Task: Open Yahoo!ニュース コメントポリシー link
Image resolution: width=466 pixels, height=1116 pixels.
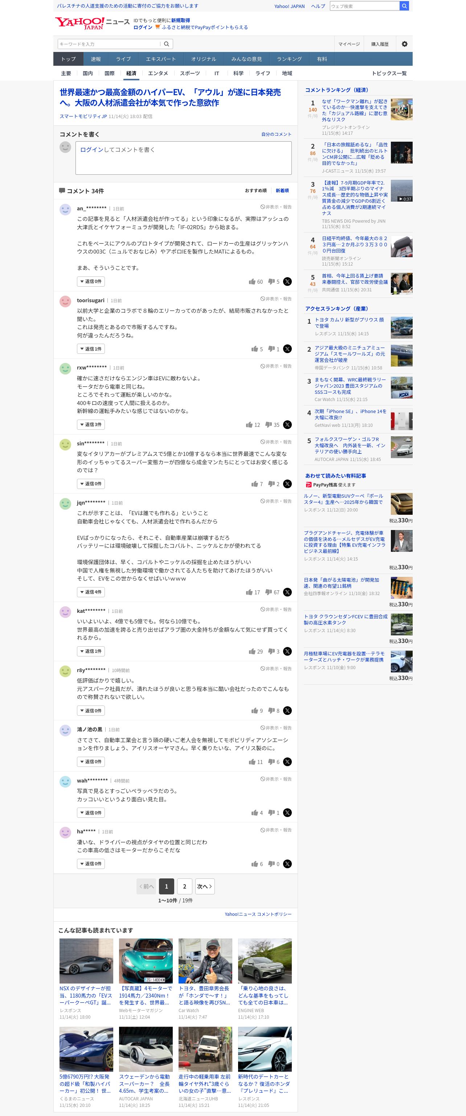Action: [x=258, y=914]
